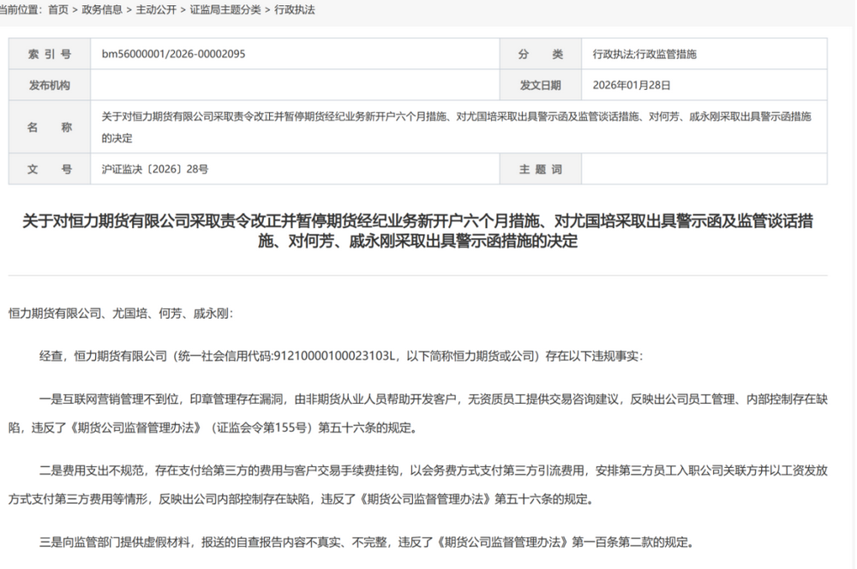The width and height of the screenshot is (857, 569).
Task: Click the 名称 label cell
Action: coord(50,127)
